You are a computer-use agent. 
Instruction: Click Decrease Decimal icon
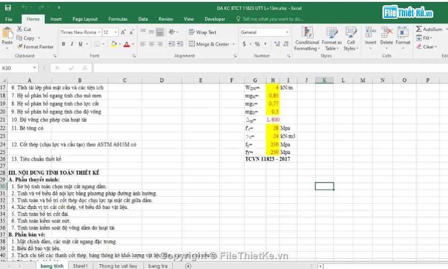coord(286,44)
